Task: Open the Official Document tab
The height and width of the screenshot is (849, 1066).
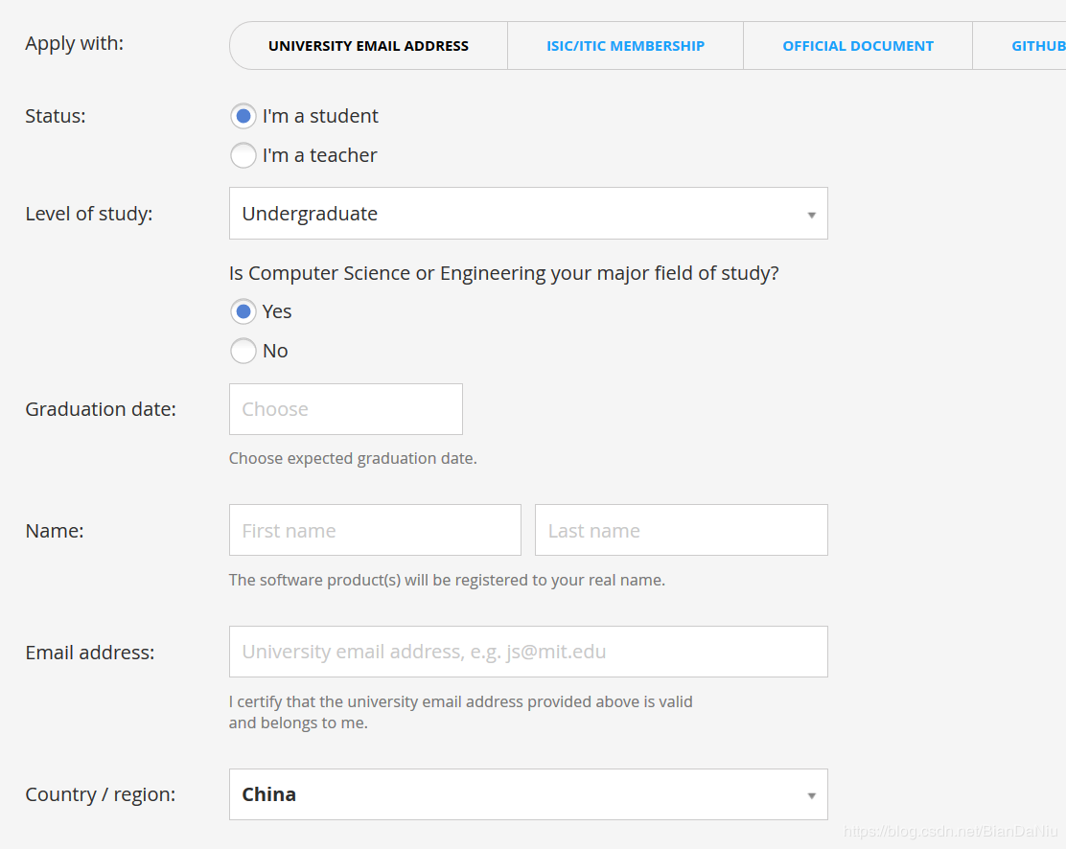Action: pos(857,46)
